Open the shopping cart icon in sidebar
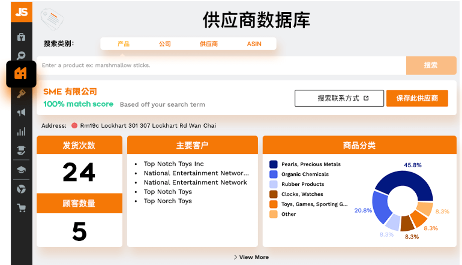 click(x=21, y=208)
